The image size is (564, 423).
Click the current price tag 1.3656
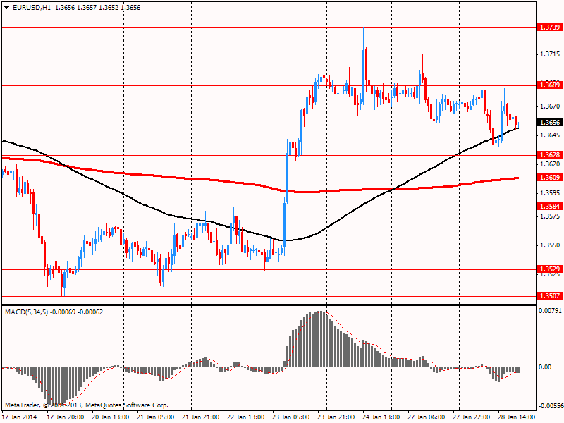click(x=549, y=123)
